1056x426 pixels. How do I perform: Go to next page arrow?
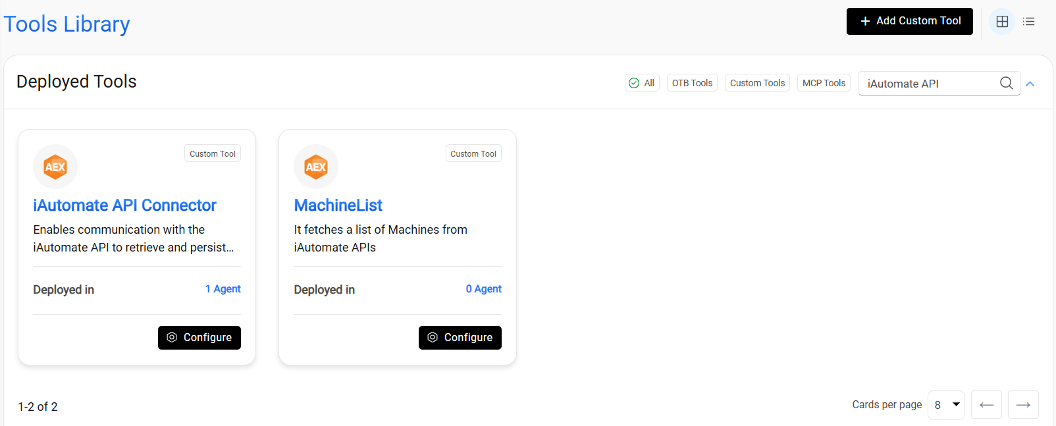[1023, 405]
